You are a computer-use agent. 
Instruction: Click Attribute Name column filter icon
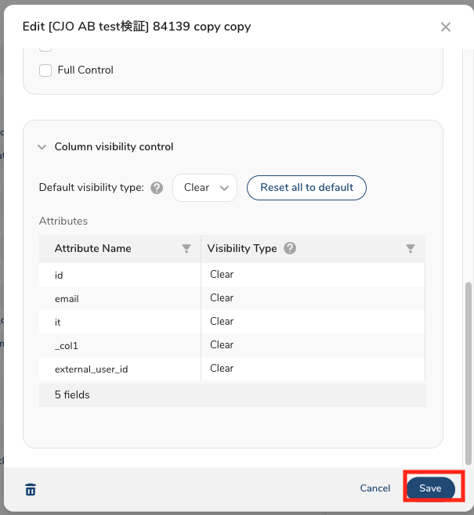coord(186,249)
